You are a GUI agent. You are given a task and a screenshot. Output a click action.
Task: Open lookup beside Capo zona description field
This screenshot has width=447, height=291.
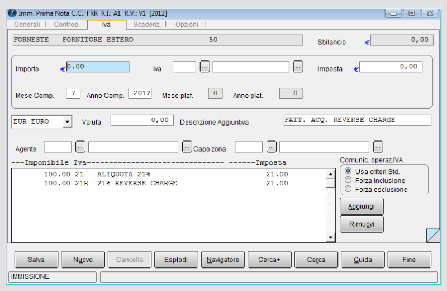[x=378, y=147]
